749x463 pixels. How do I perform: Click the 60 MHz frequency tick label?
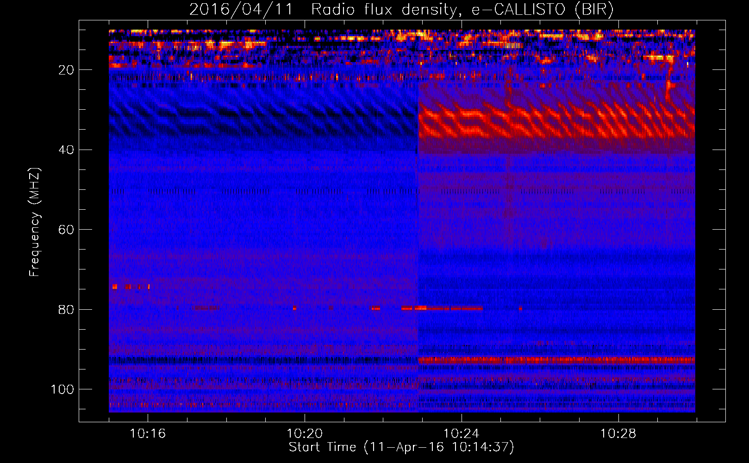coord(67,230)
